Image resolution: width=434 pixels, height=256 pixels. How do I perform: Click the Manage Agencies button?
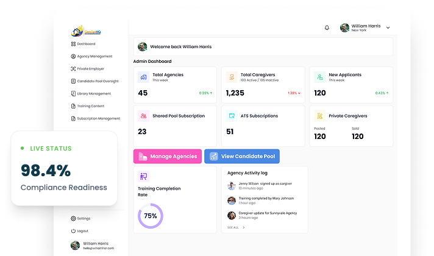(x=168, y=157)
